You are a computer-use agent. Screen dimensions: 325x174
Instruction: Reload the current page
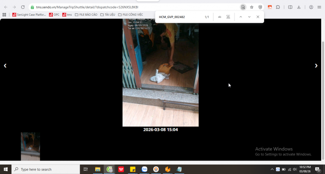click(23, 7)
